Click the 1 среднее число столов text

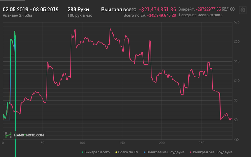(x=200, y=15)
